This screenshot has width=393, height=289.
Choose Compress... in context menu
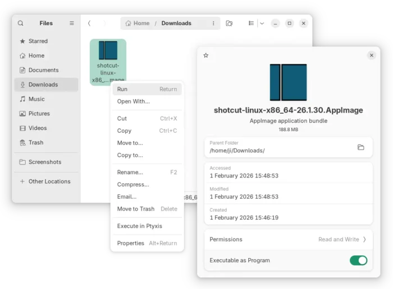click(x=133, y=184)
